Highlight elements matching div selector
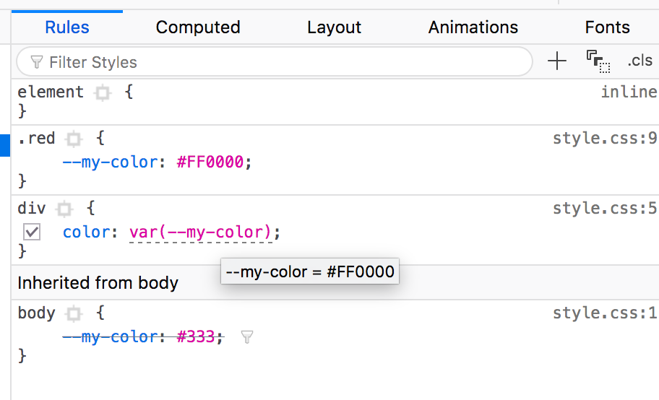Image resolution: width=659 pixels, height=400 pixels. point(64,209)
